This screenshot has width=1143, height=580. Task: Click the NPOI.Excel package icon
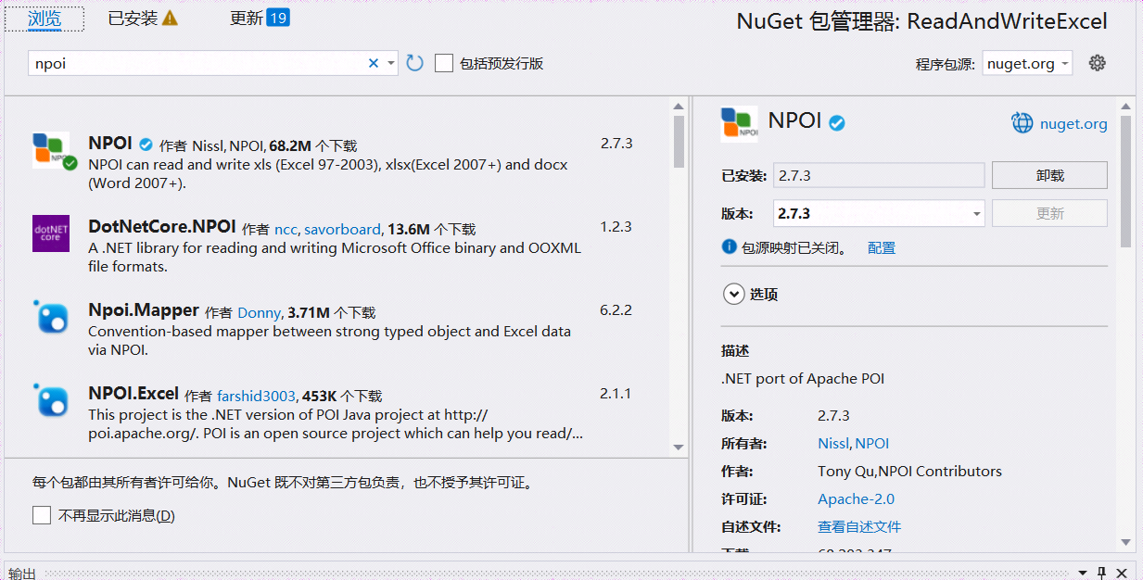tap(51, 400)
